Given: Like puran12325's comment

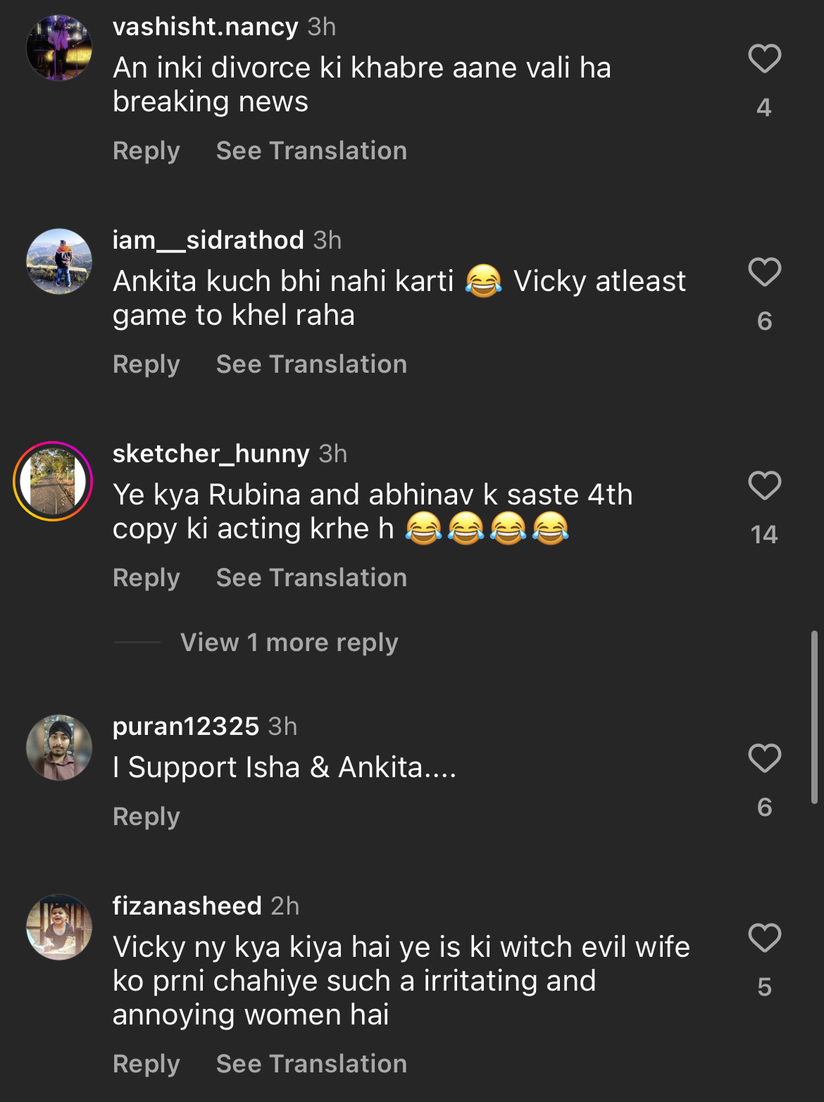Looking at the screenshot, I should tap(764, 758).
